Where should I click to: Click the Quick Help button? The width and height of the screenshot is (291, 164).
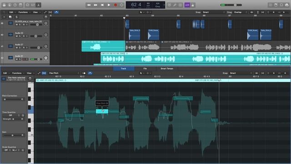point(15,5)
